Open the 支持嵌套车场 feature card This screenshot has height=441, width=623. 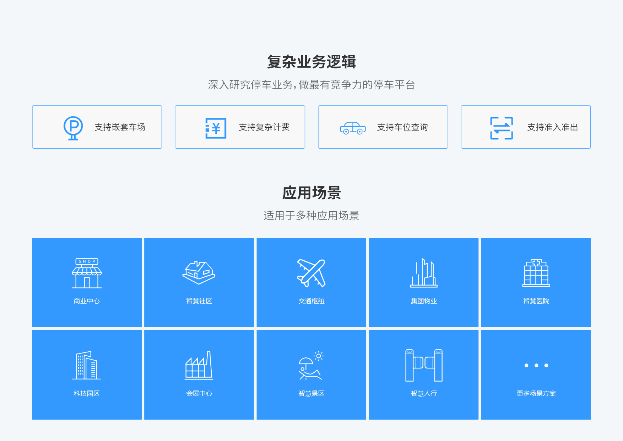click(97, 127)
